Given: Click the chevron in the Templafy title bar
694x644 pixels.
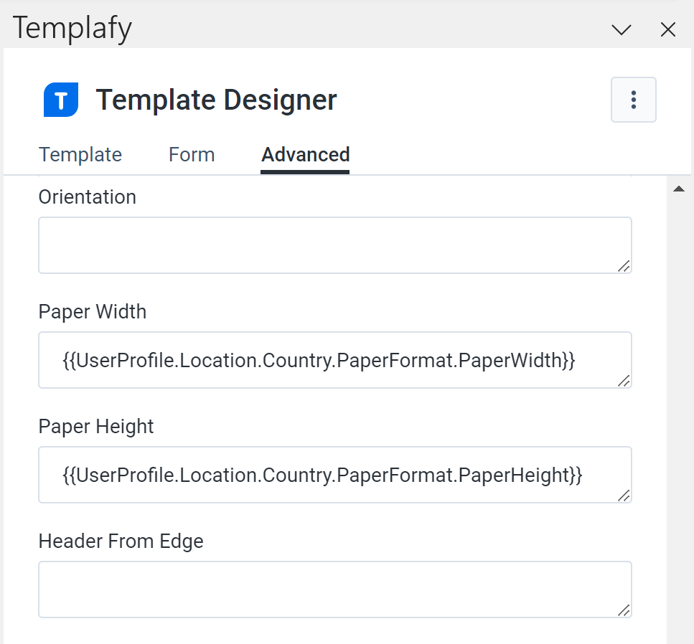Looking at the screenshot, I should [620, 29].
